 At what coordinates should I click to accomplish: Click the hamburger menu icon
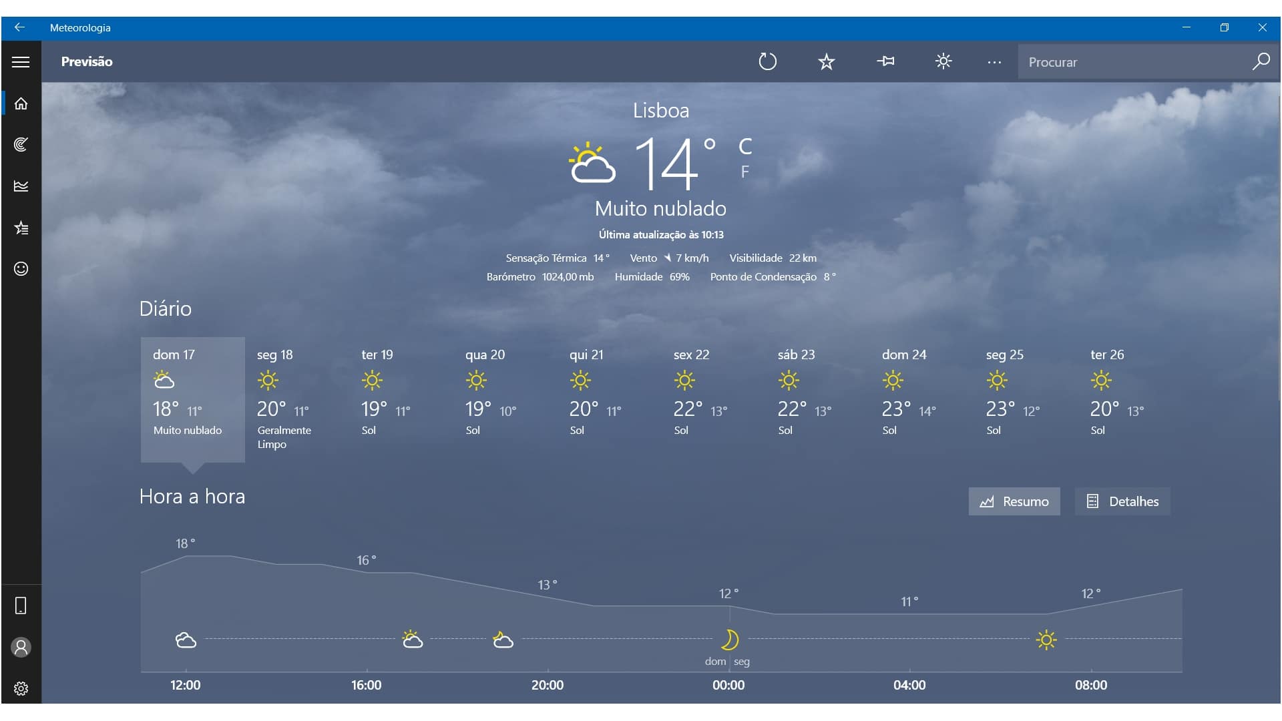coord(20,61)
